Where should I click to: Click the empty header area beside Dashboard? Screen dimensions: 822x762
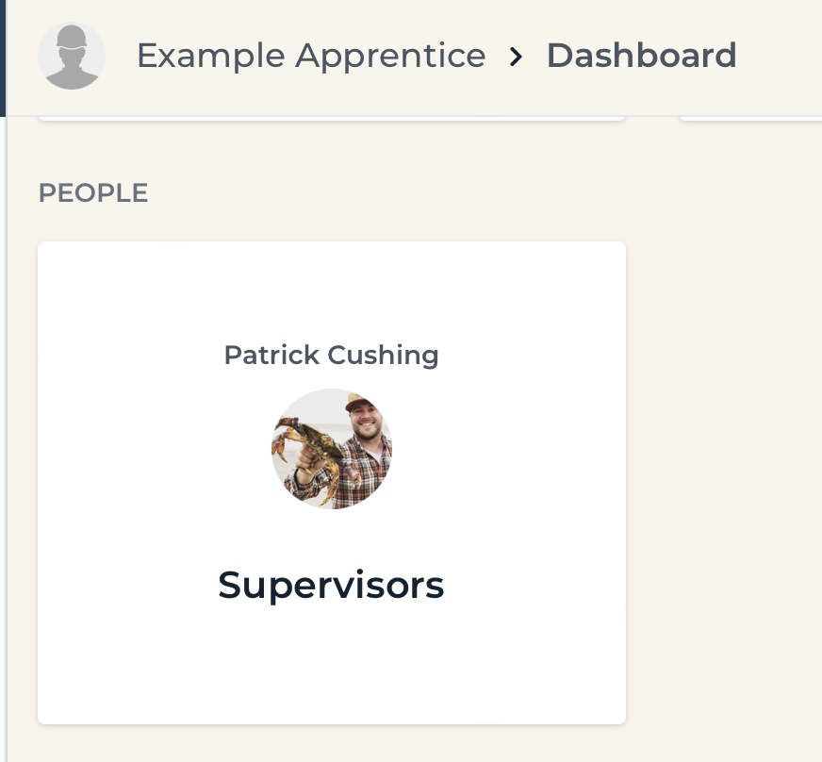pyautogui.click(x=780, y=58)
